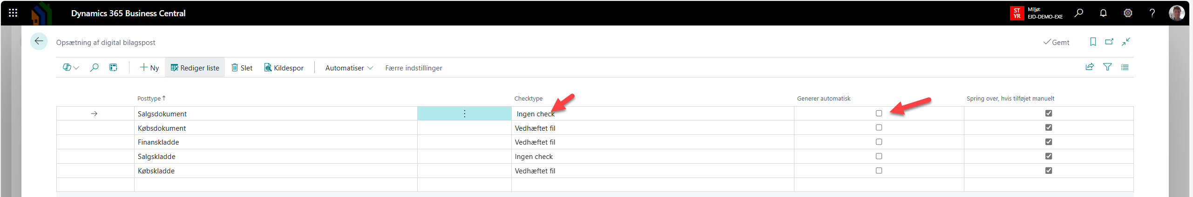Image resolution: width=1193 pixels, height=197 pixels.
Task: Click Færre indstillinger
Action: 413,68
